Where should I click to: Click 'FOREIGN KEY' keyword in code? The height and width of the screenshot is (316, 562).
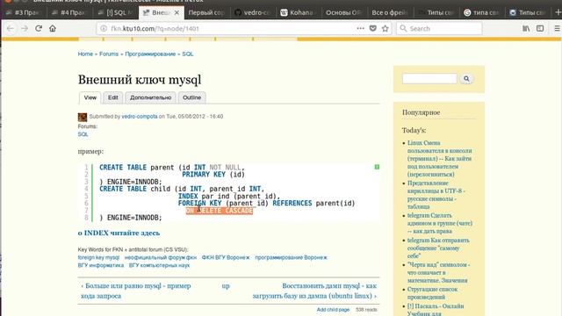(199, 203)
